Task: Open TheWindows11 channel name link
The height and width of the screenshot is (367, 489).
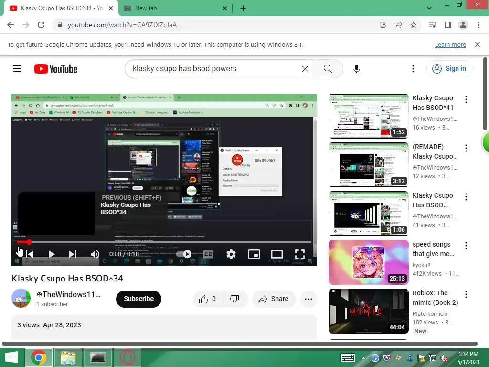Action: click(x=68, y=294)
